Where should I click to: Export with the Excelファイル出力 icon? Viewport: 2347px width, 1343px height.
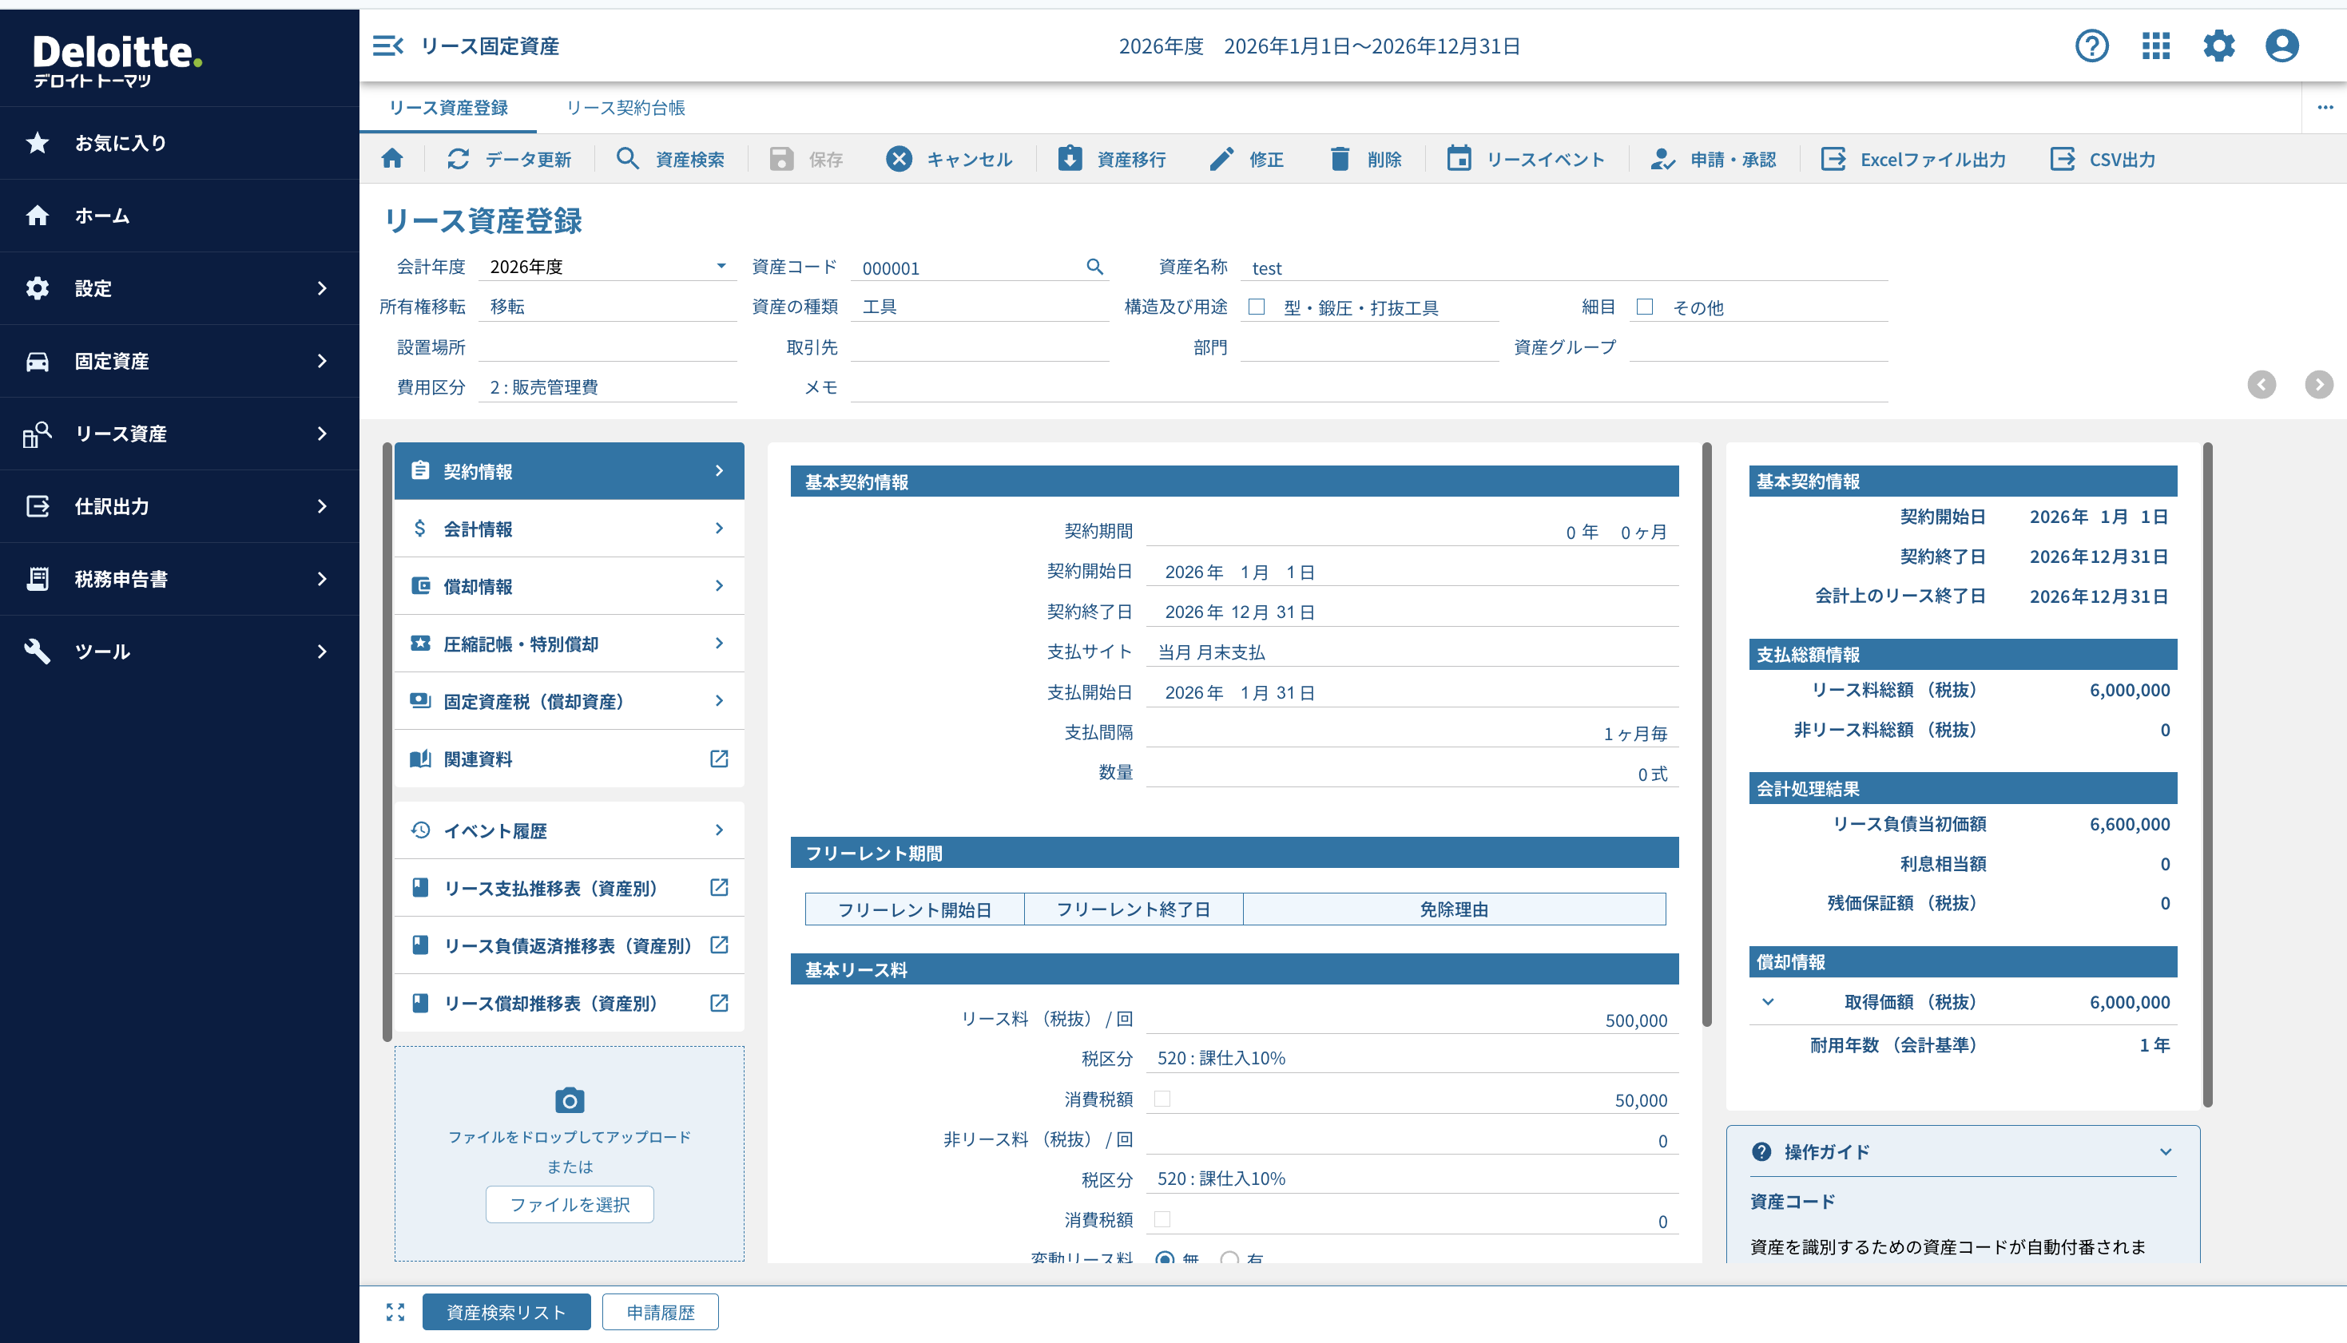coord(1833,159)
